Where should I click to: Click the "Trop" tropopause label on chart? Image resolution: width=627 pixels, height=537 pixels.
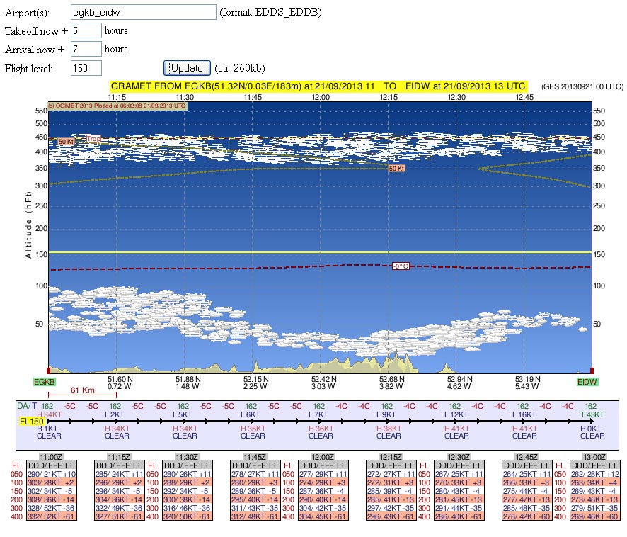pyautogui.click(x=93, y=139)
